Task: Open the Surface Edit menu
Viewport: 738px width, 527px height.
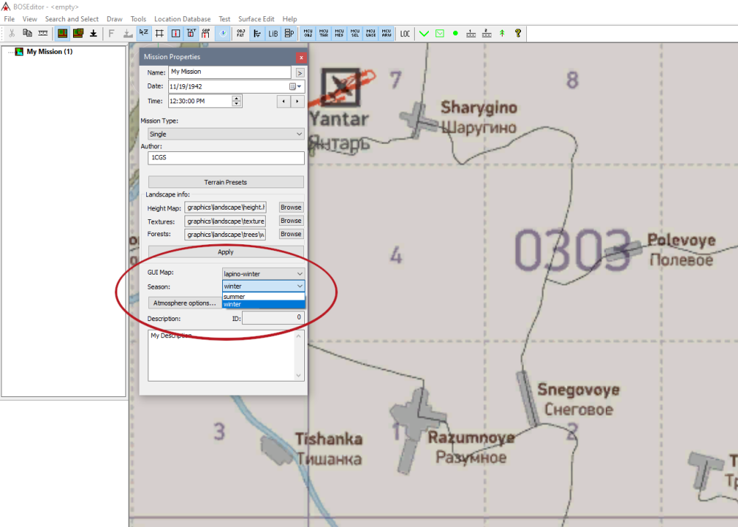Action: tap(257, 19)
